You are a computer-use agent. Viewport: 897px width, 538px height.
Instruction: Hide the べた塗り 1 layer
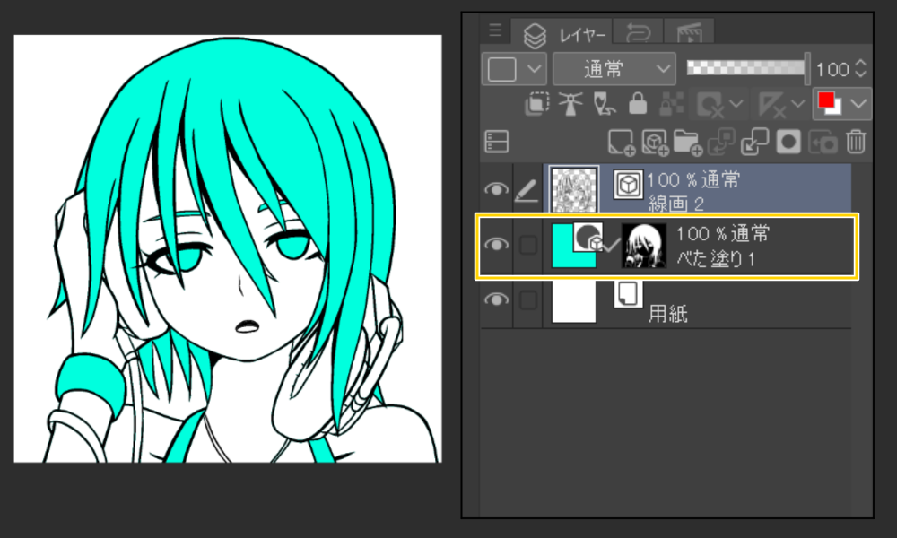(496, 245)
